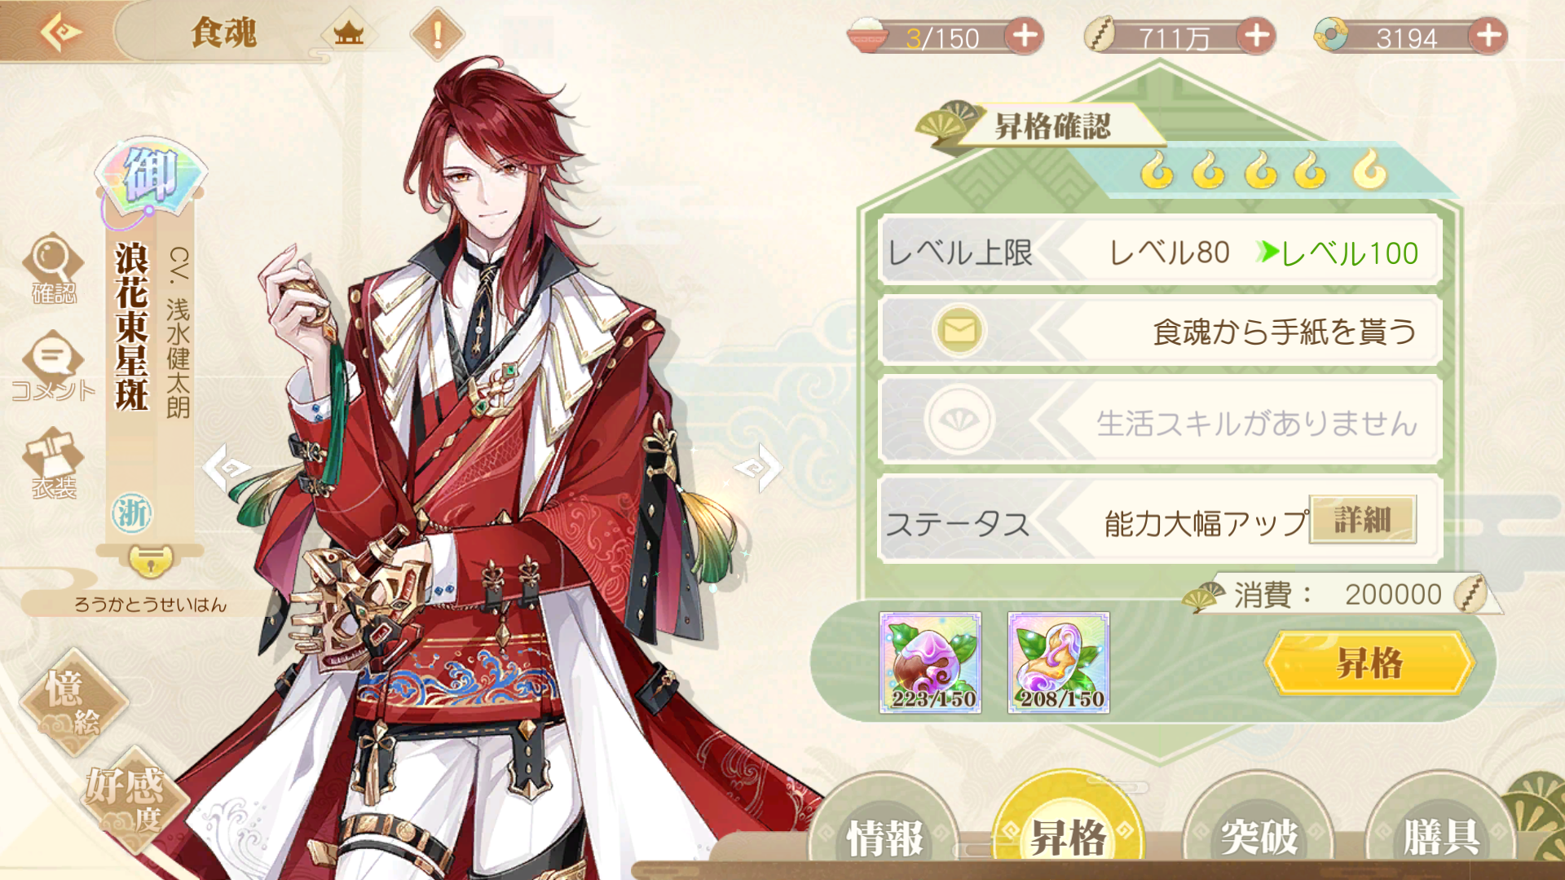Open the 衣装 outfit icon
Viewport: 1565px width, 880px height.
(x=53, y=462)
